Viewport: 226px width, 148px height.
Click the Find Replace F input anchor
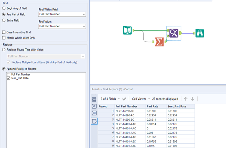pos(168,30)
